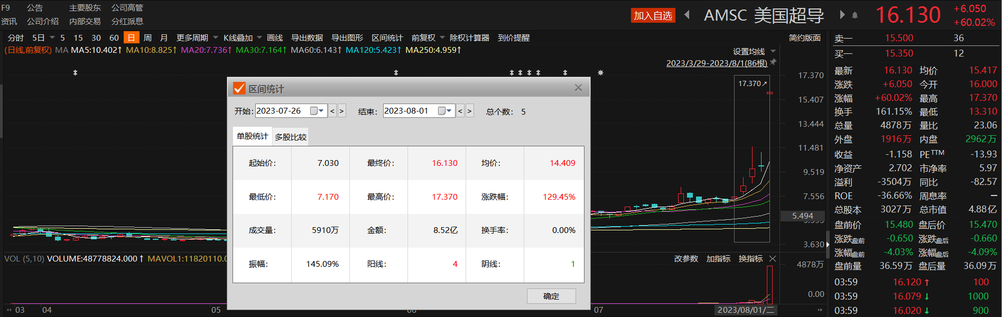The height and width of the screenshot is (317, 1002).
Task: Select the 单股统计 tab
Action: point(252,136)
